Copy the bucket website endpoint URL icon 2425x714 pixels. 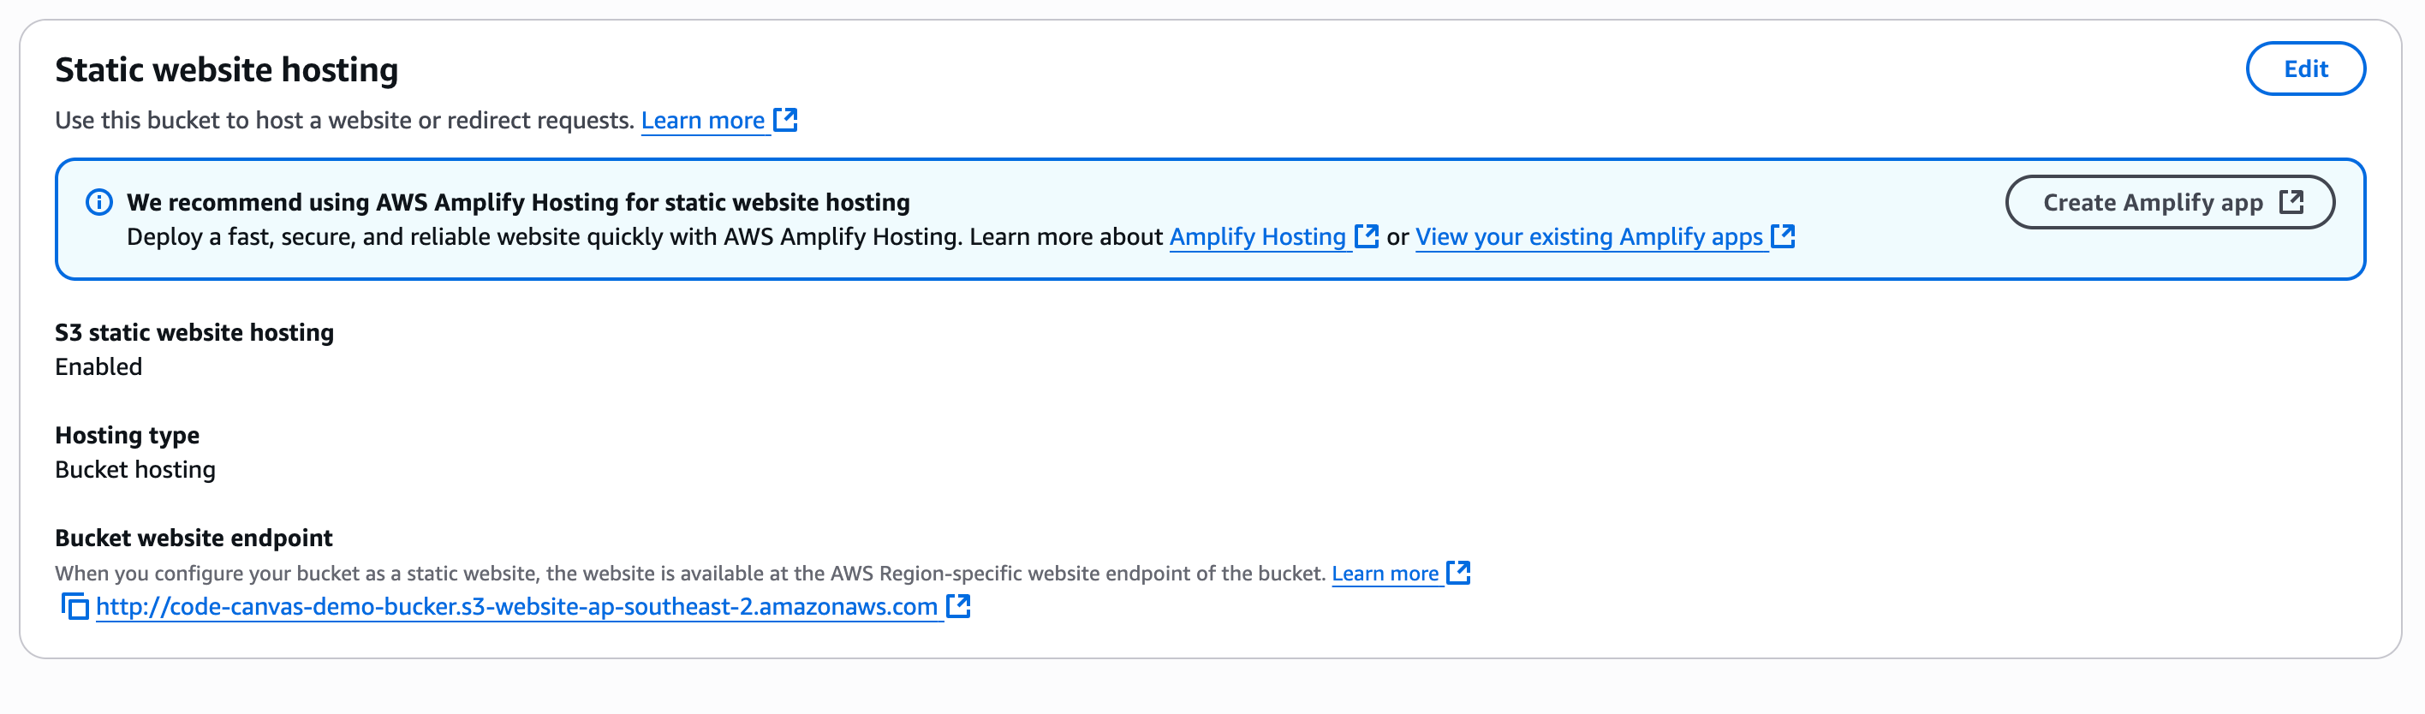74,607
